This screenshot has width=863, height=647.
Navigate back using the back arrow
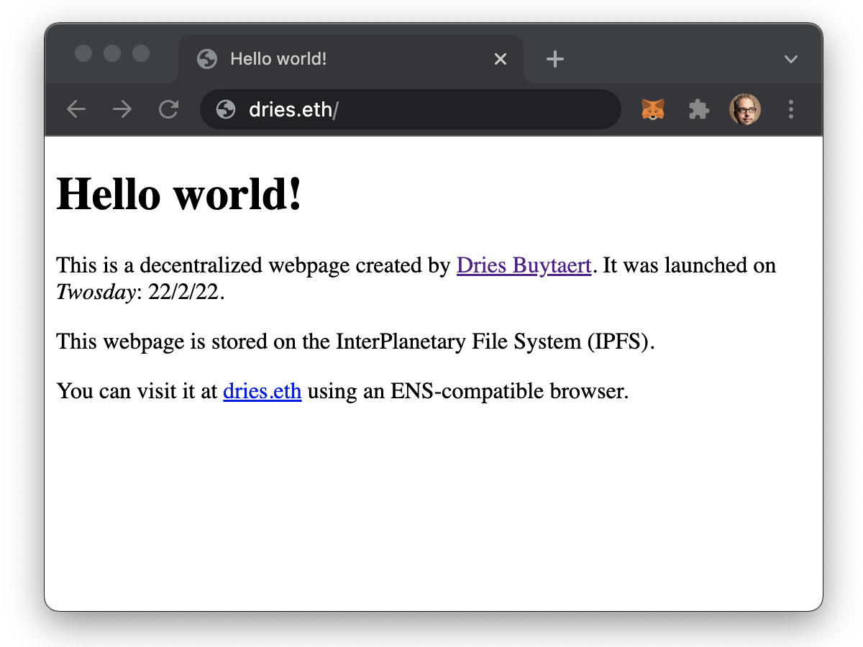[76, 109]
